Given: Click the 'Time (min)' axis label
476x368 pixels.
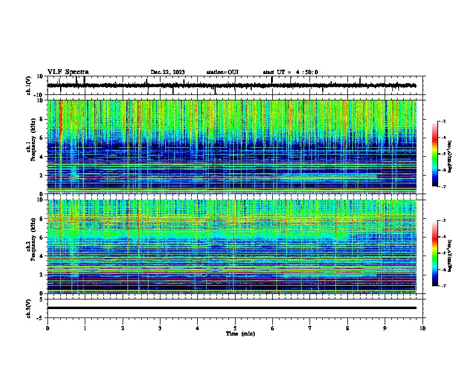Looking at the screenshot, I should 240,334.
